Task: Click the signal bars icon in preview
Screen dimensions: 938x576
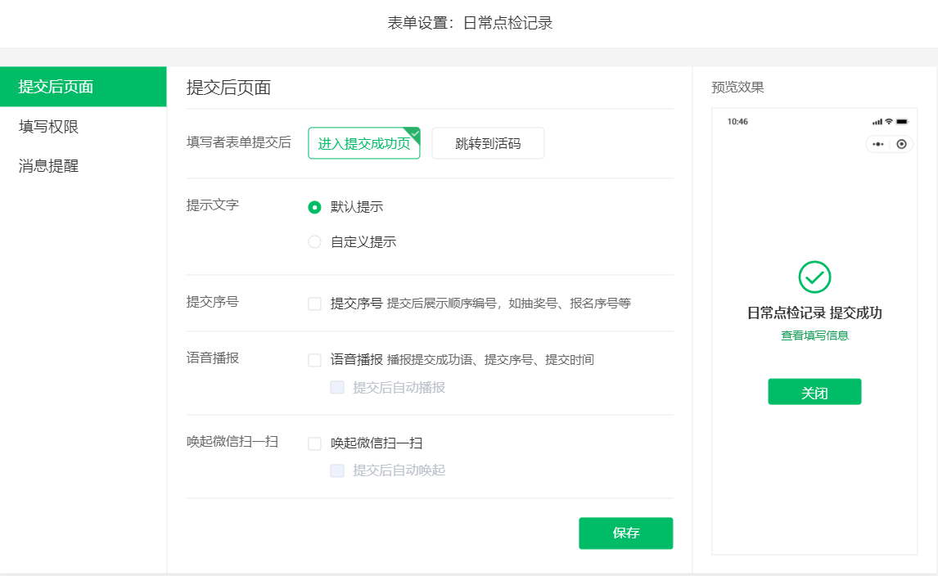Action: coord(877,122)
